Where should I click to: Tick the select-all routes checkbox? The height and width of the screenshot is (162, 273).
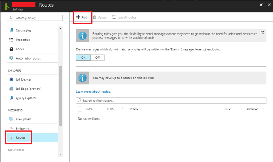point(80,109)
